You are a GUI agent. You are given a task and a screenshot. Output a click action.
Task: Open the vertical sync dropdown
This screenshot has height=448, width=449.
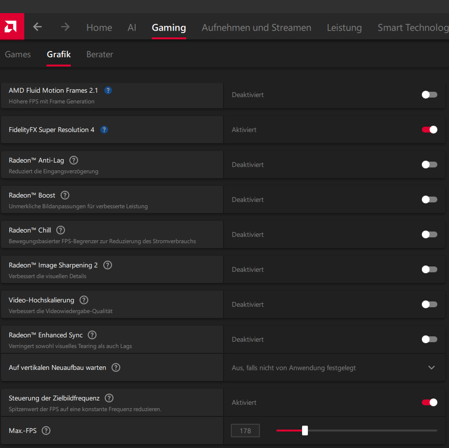(334, 368)
